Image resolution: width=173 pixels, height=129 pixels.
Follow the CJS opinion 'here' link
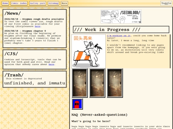51,64
